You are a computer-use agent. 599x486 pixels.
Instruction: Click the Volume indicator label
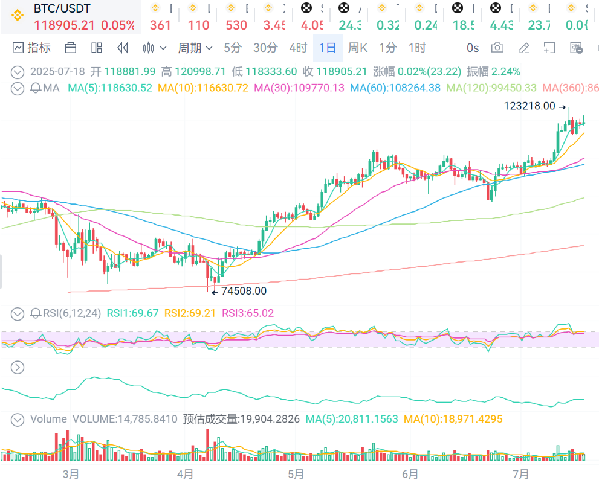48,419
